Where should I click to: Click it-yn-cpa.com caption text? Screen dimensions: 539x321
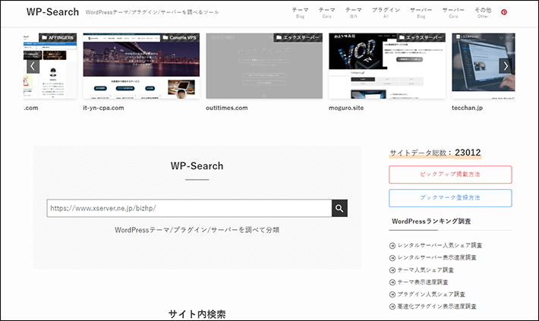pyautogui.click(x=103, y=108)
